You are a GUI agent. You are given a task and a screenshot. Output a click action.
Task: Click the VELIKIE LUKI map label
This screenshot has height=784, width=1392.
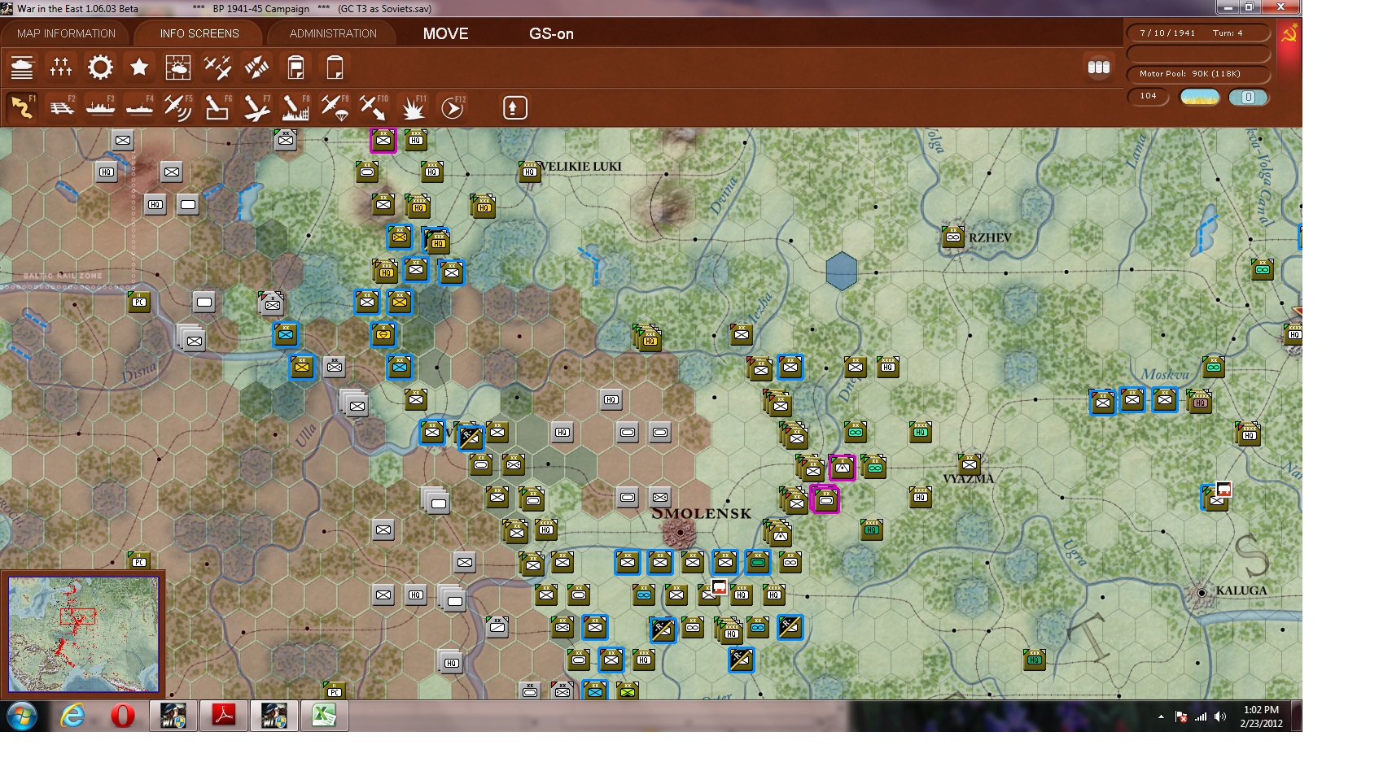[x=580, y=167]
